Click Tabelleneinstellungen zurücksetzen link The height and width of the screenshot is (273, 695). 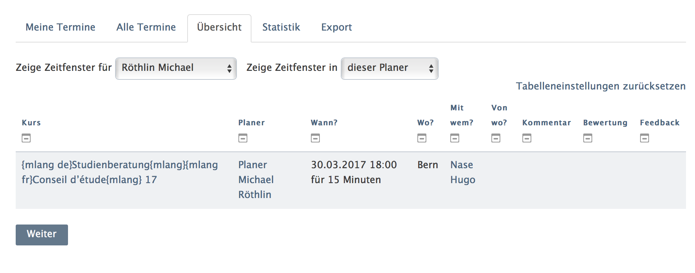click(x=601, y=86)
